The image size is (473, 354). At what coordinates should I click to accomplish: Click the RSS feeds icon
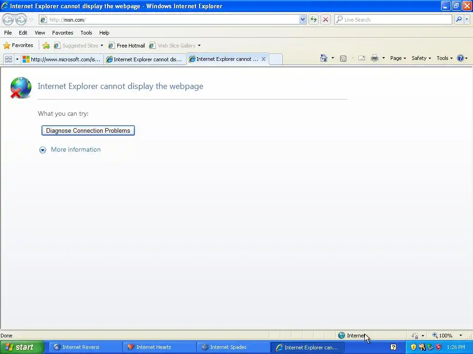click(343, 59)
